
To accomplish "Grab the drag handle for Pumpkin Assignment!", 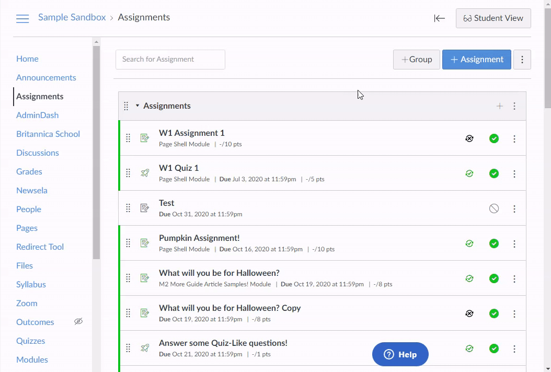I will coord(128,243).
